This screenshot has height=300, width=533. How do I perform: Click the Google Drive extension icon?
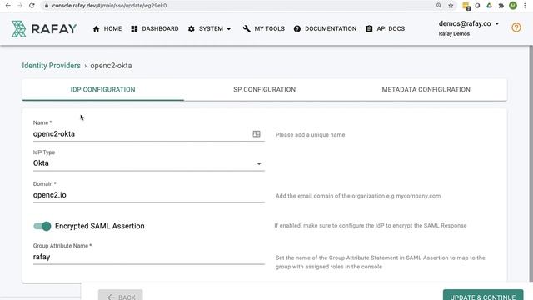tap(489, 6)
